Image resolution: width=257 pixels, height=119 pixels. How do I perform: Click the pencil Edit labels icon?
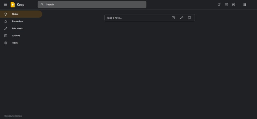tap(6, 28)
